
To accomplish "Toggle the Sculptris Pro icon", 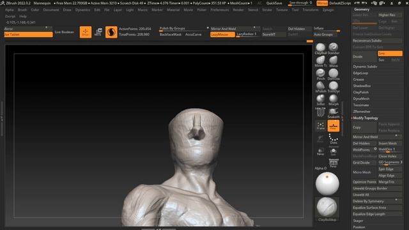I will tap(111, 32).
